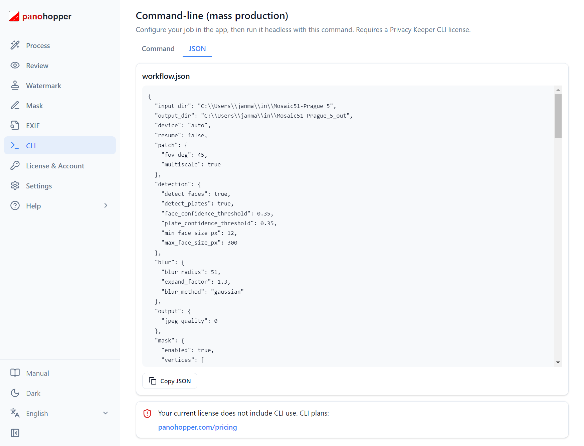The width and height of the screenshot is (584, 446).
Task: Click the "multiscale": true line
Action: 191,164
